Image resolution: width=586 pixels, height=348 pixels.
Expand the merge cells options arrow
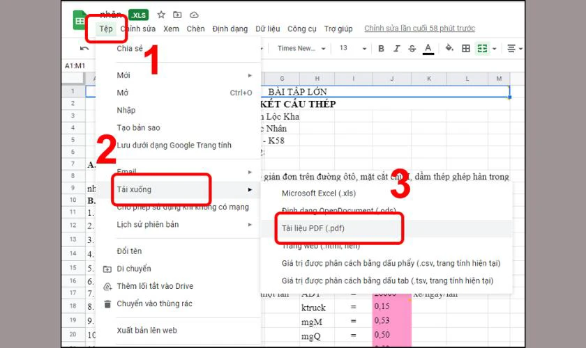[x=495, y=49]
